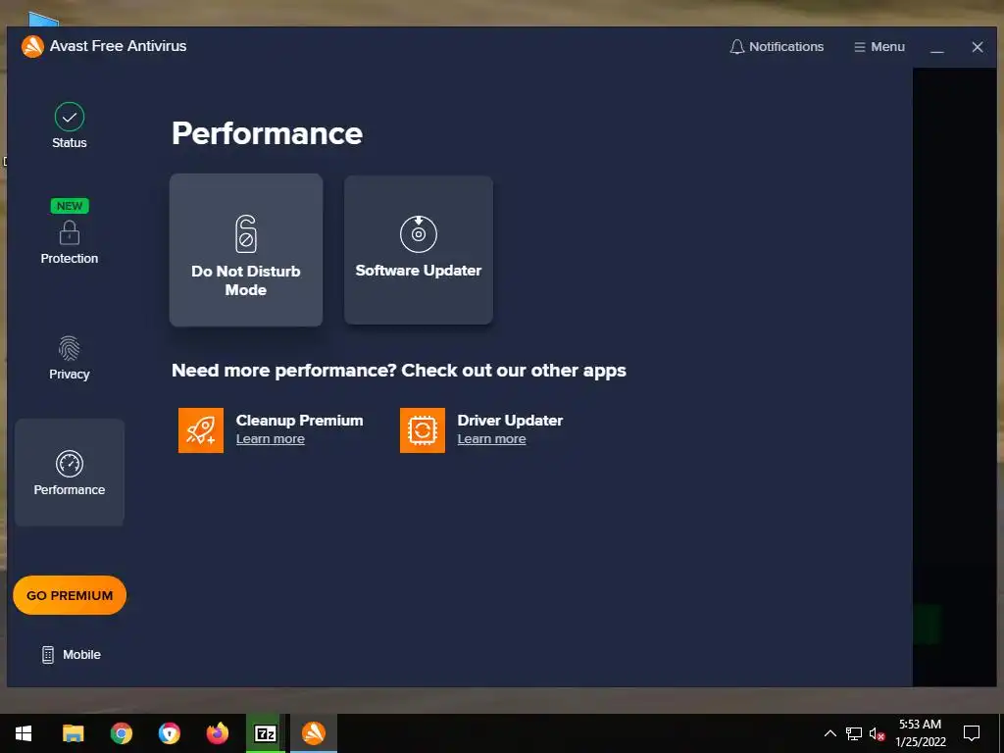Open the Do Not Disturb Mode tile

[x=246, y=250]
